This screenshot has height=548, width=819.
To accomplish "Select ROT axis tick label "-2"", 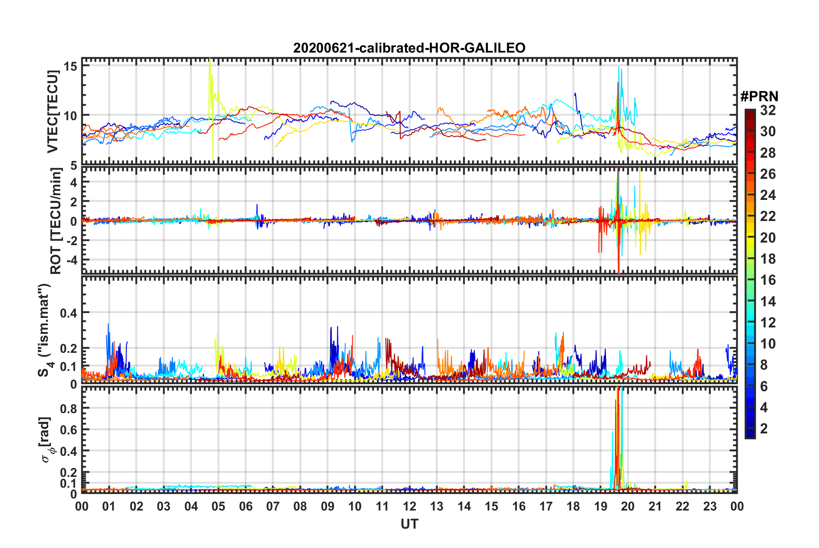I will click(x=71, y=241).
